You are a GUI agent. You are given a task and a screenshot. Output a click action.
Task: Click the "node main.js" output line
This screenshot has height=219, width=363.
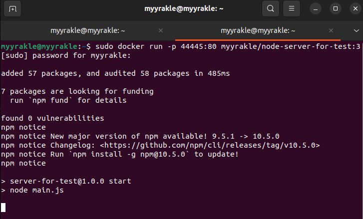[36, 190]
